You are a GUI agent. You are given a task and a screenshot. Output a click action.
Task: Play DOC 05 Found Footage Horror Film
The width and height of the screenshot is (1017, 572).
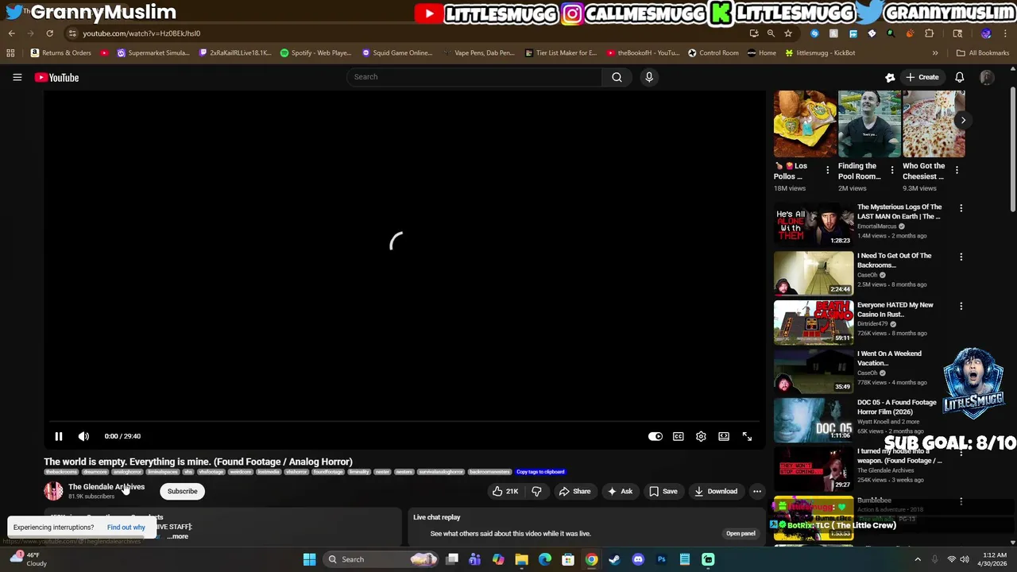coord(814,420)
